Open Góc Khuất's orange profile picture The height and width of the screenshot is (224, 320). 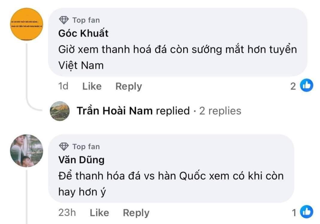pyautogui.click(x=27, y=24)
